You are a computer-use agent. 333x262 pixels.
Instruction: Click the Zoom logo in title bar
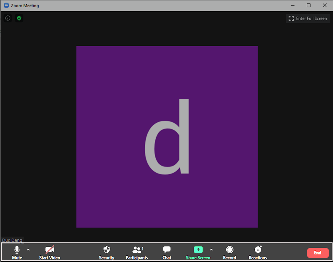tap(6, 5)
